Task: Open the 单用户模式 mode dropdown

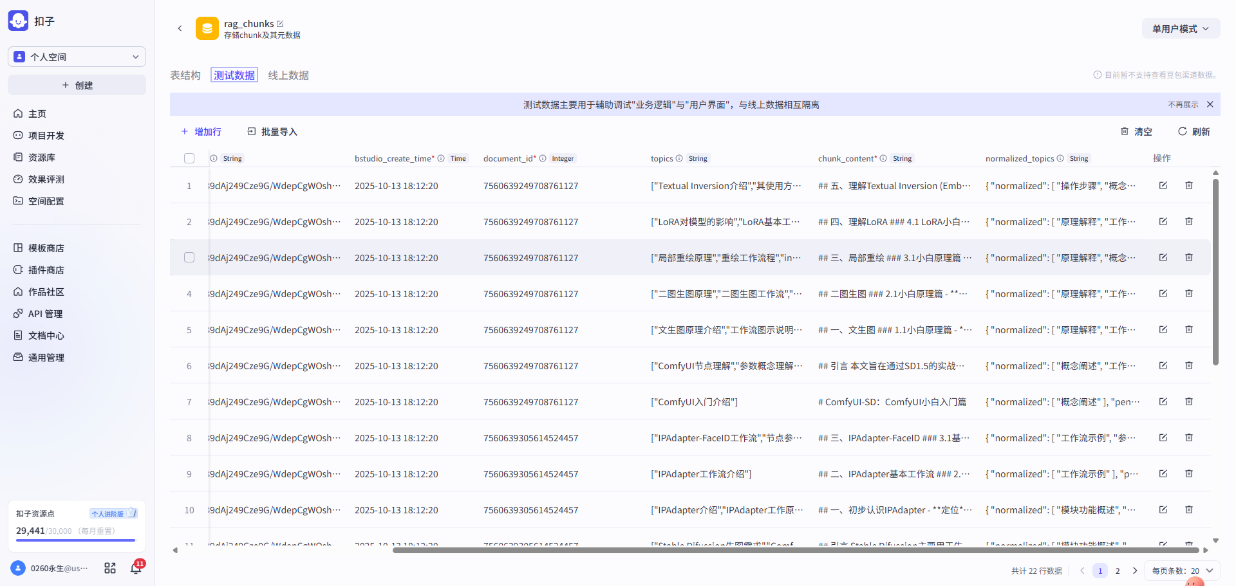Action: [x=1180, y=28]
